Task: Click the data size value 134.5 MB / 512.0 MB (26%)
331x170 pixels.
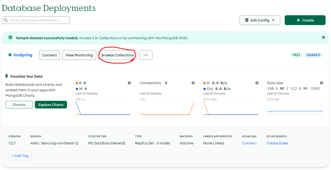Action: tap(294, 89)
